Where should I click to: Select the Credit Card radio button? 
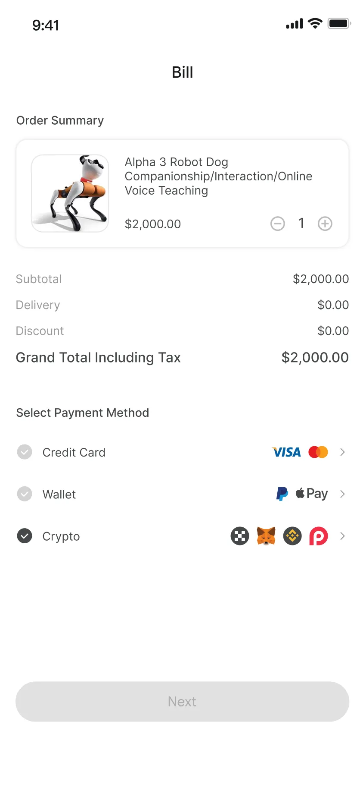tap(25, 452)
